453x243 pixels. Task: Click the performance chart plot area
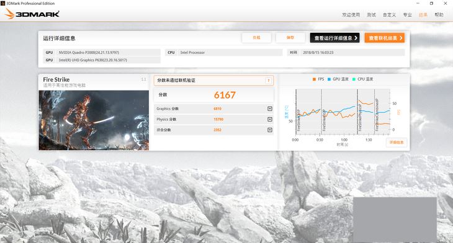(343, 112)
